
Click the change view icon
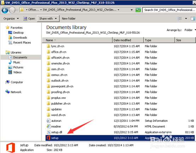tap(179, 18)
